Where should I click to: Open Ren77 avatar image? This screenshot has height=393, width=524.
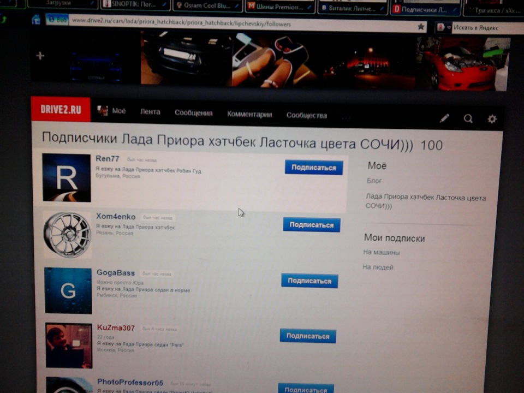point(67,178)
